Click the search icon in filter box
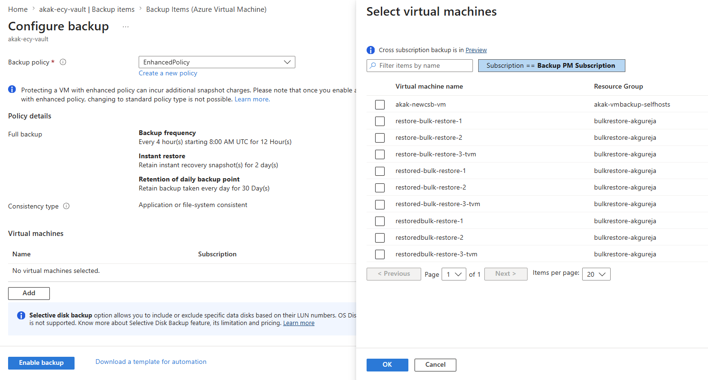This screenshot has height=380, width=708. point(373,65)
